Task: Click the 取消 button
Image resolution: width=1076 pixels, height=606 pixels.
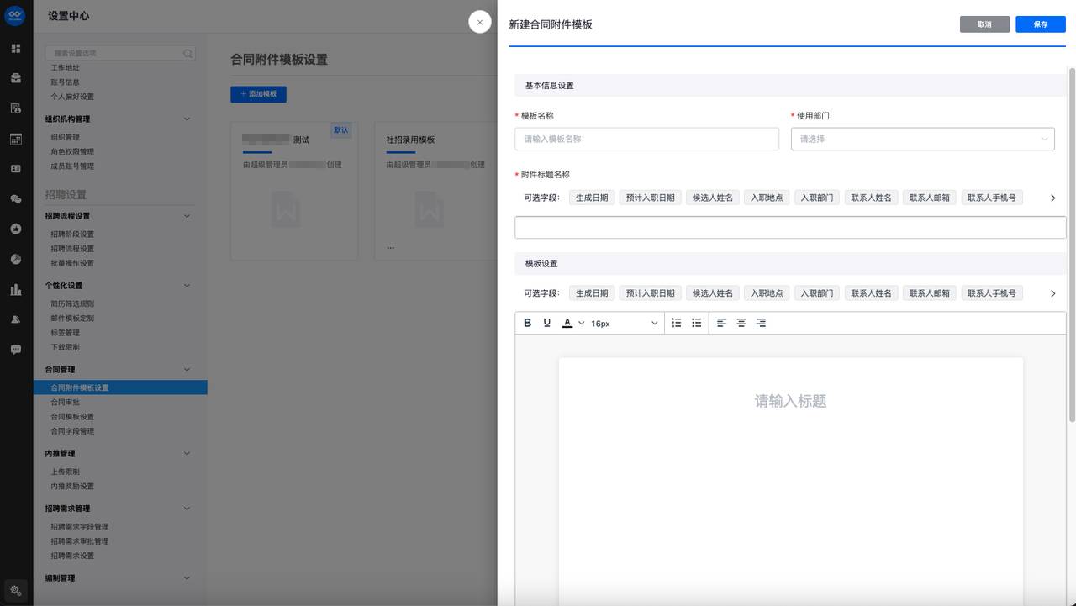Action: [984, 24]
